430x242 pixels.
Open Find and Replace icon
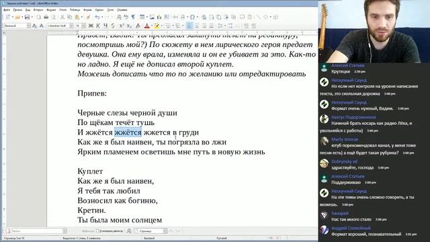coord(119,17)
